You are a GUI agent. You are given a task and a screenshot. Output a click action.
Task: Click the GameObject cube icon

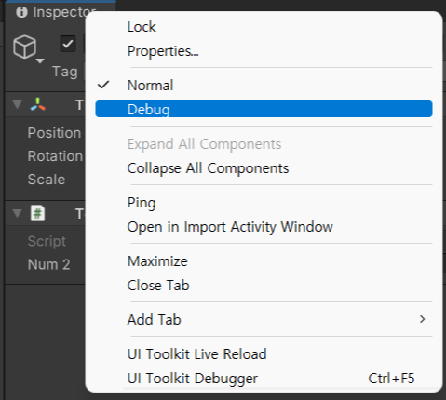point(24,47)
